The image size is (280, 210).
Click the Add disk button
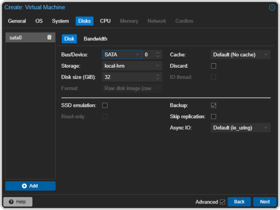pos(30,186)
